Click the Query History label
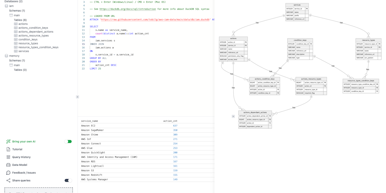 (x=21, y=157)
